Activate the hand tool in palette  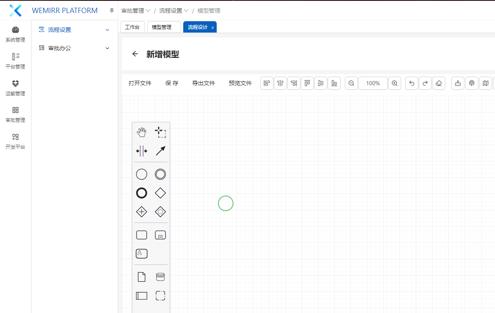pos(142,132)
